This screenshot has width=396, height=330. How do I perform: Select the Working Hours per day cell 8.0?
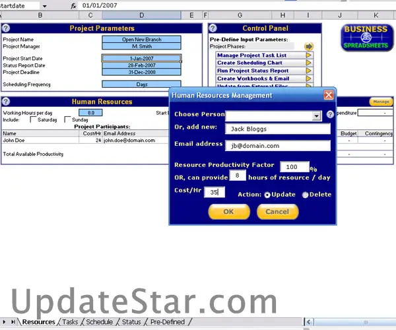(x=90, y=113)
